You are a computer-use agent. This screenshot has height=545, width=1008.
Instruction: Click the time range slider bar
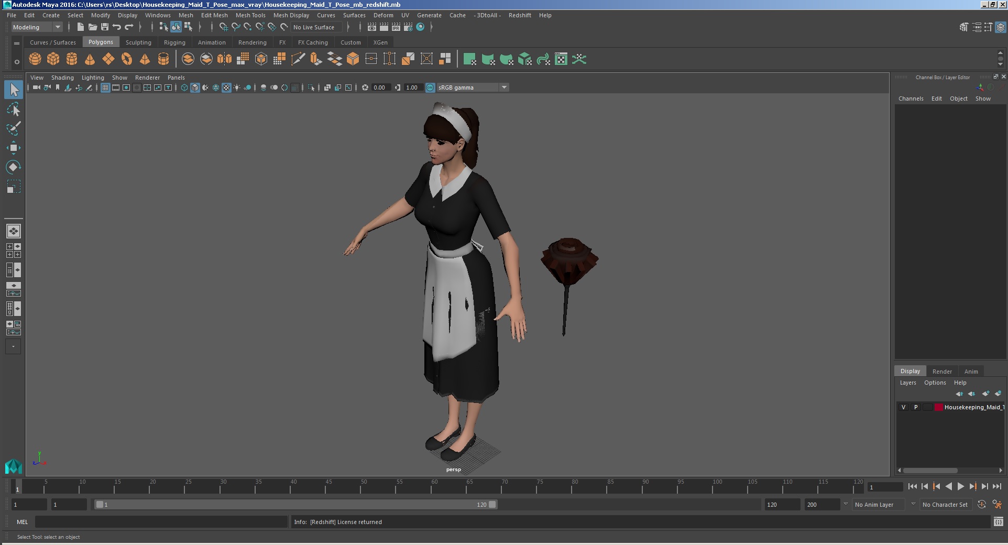coord(296,505)
